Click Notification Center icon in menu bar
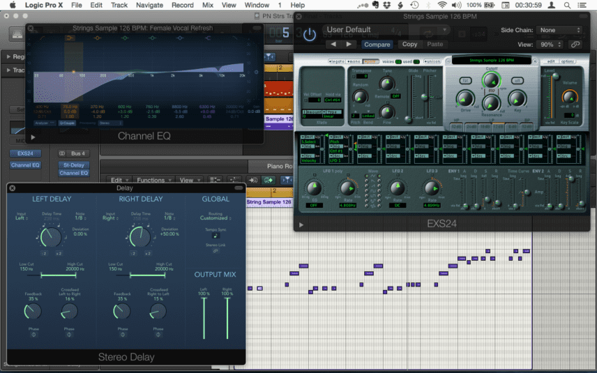Image resolution: width=597 pixels, height=373 pixels. [582, 6]
